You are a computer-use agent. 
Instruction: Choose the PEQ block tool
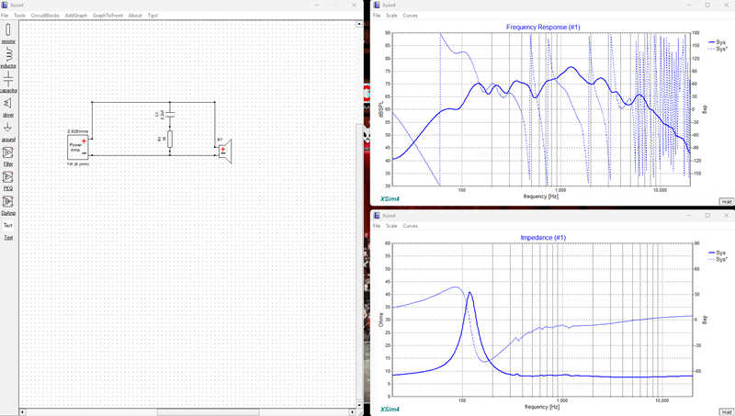click(8, 180)
